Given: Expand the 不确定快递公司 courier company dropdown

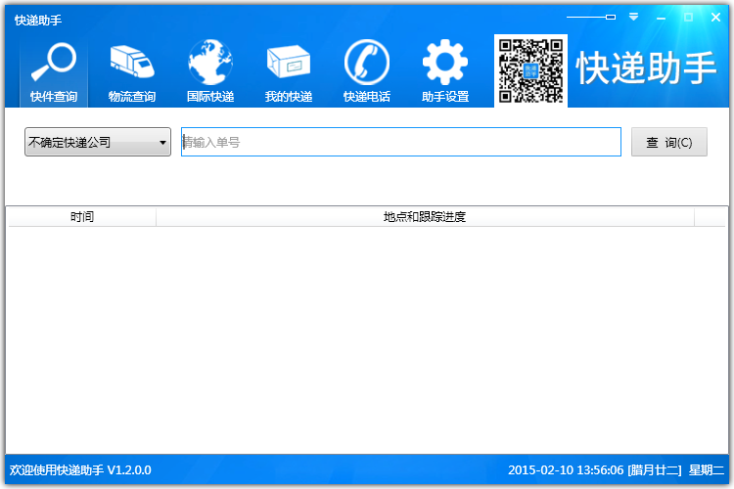Looking at the screenshot, I should click(x=98, y=142).
